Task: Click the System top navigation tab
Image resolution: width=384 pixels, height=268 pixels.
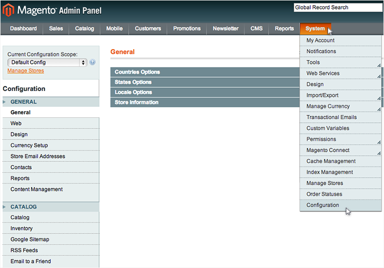Action: point(315,28)
